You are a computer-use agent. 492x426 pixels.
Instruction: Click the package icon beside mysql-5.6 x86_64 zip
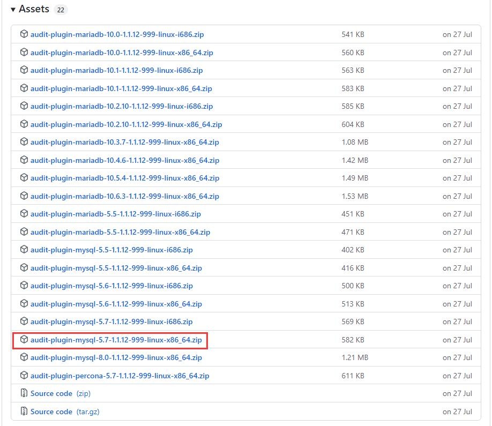(x=24, y=304)
